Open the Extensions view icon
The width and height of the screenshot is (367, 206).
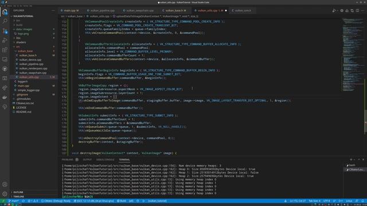click(5, 50)
